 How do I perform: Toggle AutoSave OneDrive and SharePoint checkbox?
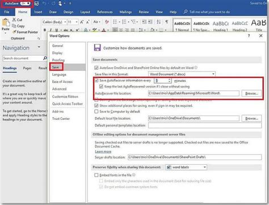coord(96,68)
